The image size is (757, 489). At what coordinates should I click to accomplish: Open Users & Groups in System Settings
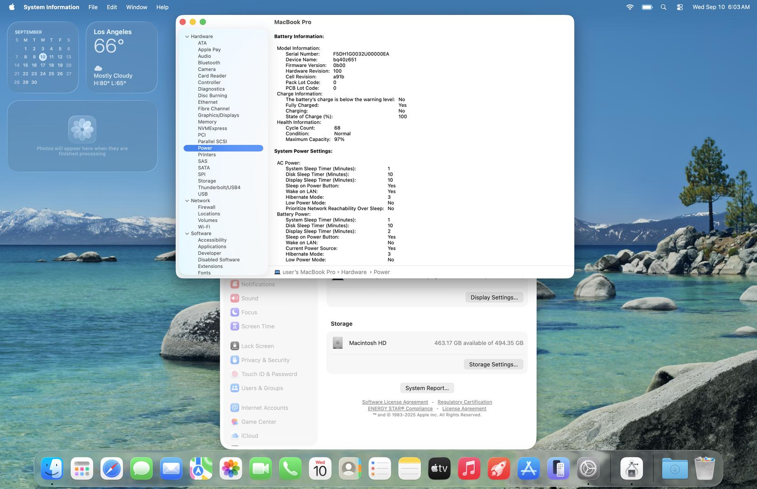pos(256,388)
